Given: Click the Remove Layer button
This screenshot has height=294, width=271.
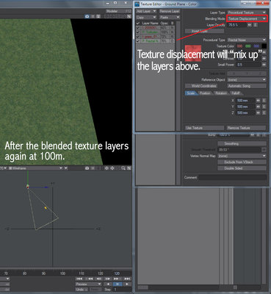Looking at the screenshot, I should [170, 11].
